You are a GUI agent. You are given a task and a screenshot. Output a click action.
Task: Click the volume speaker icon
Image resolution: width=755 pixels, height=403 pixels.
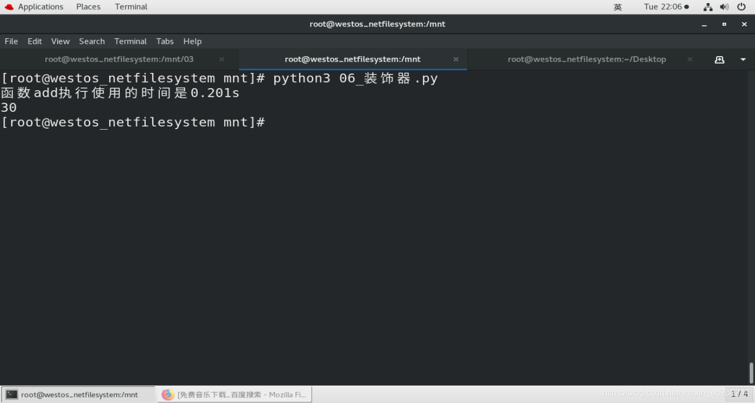[724, 7]
